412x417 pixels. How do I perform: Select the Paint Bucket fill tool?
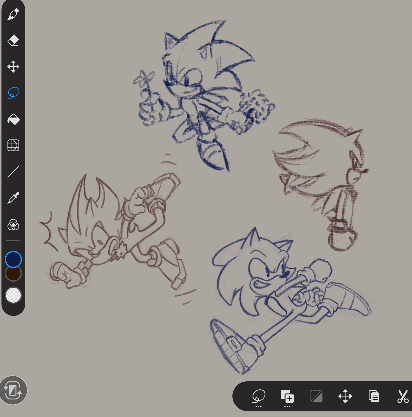click(x=13, y=119)
